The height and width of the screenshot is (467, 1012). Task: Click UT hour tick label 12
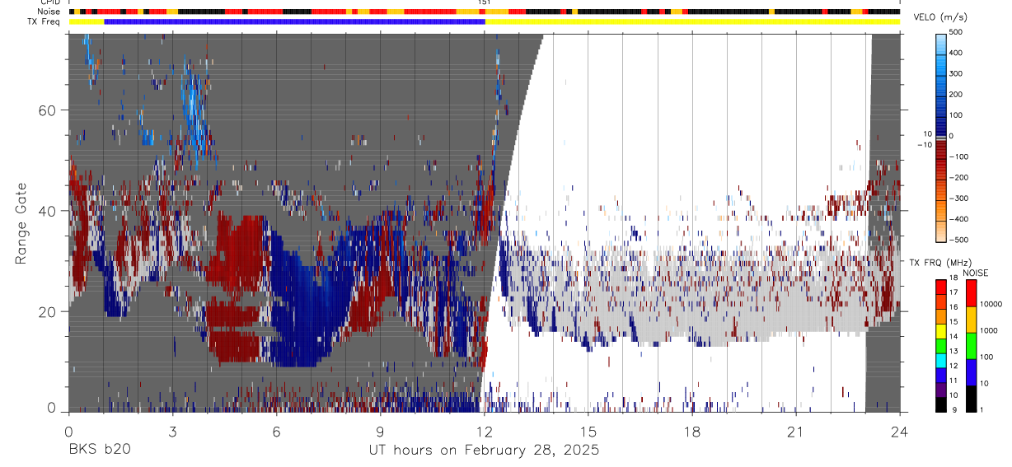(485, 431)
